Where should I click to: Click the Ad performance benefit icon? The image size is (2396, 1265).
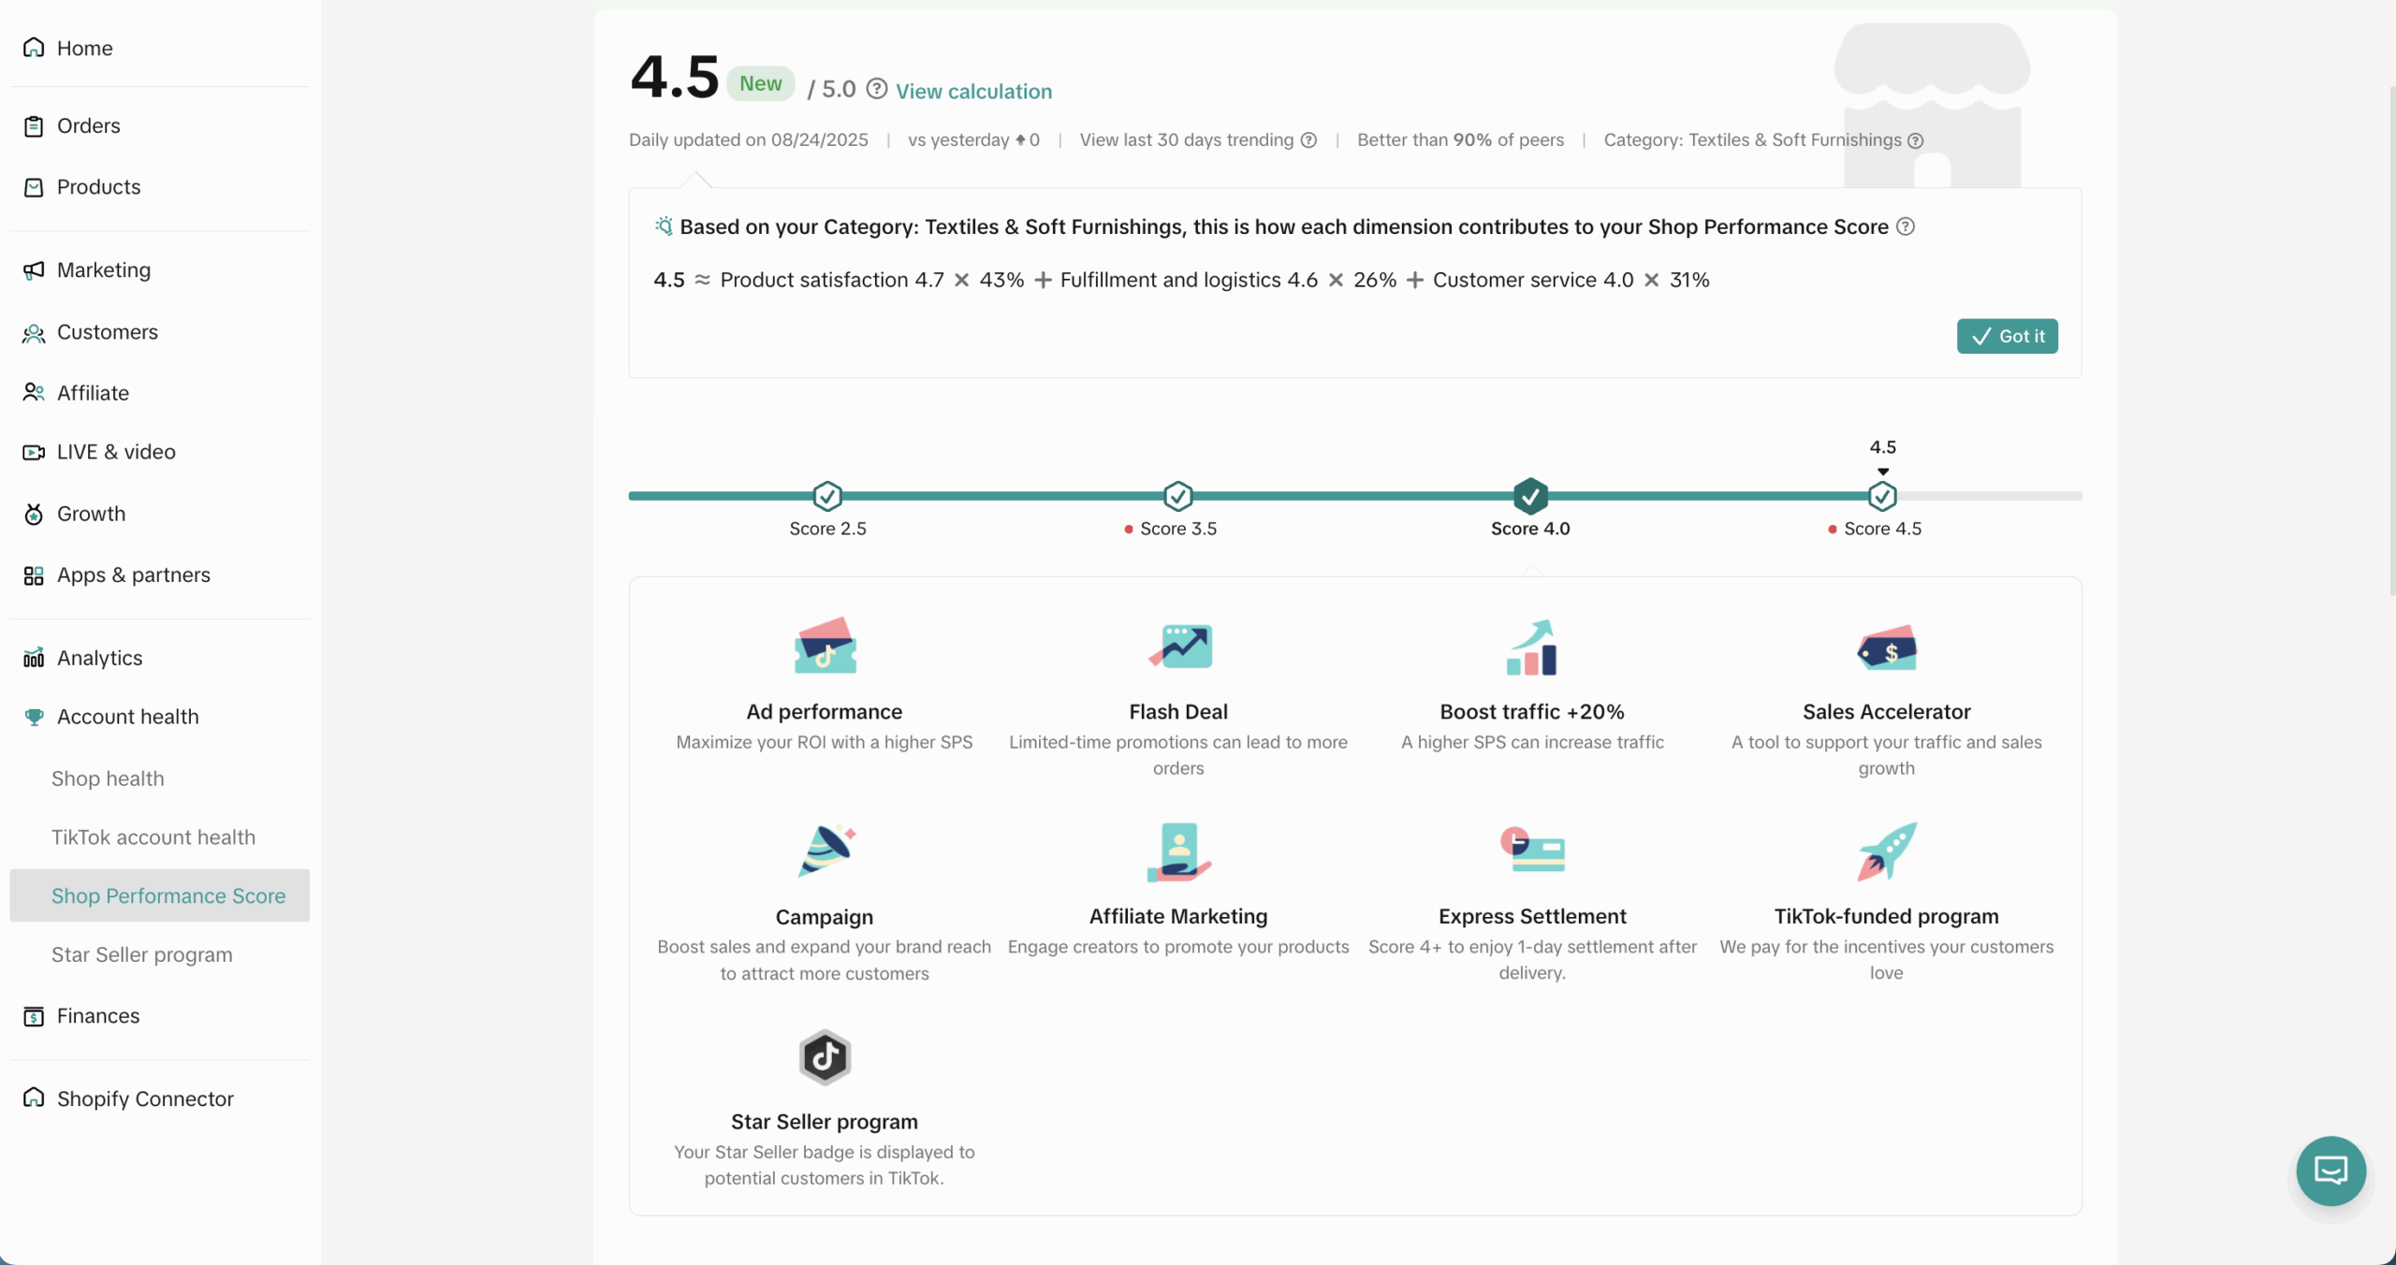point(825,646)
